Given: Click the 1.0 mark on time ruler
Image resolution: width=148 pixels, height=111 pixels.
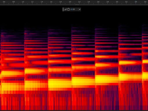Looking at the screenshot, I should click(x=23, y=2).
